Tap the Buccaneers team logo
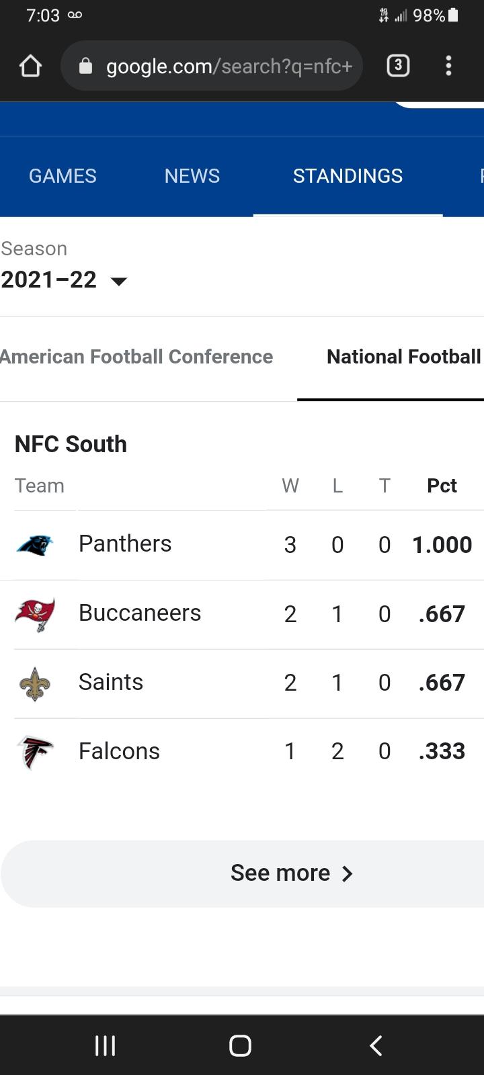Image resolution: width=484 pixels, height=1075 pixels. (35, 614)
